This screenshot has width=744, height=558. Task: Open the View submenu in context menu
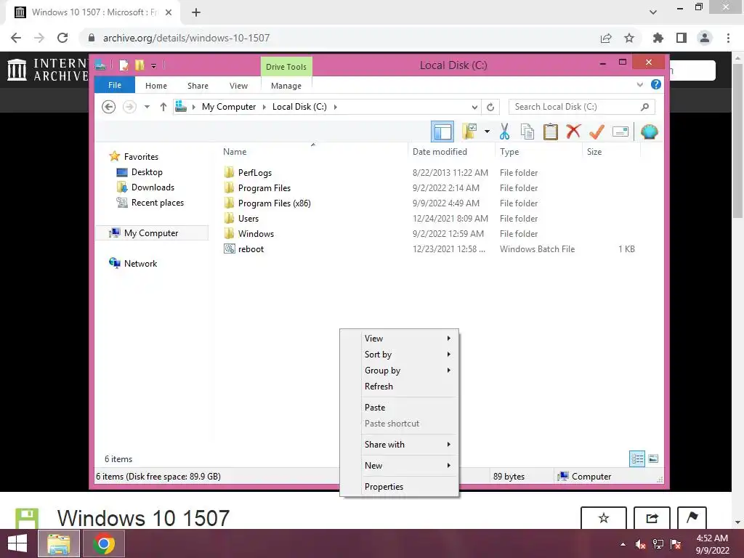point(399,339)
